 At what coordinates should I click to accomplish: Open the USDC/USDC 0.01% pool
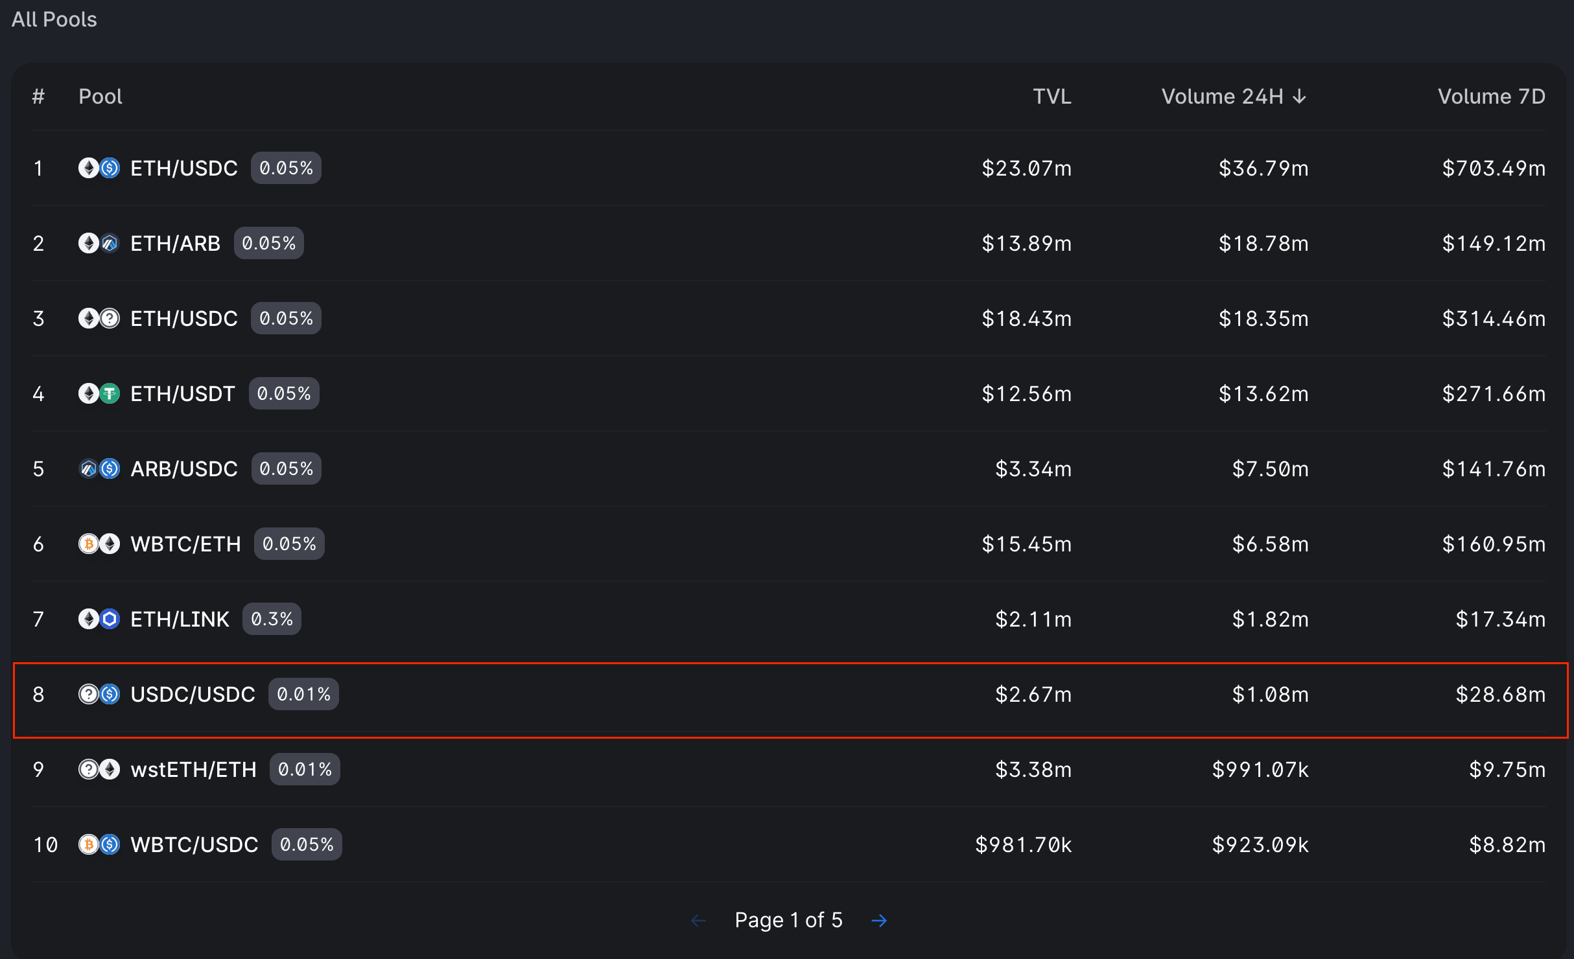(193, 695)
